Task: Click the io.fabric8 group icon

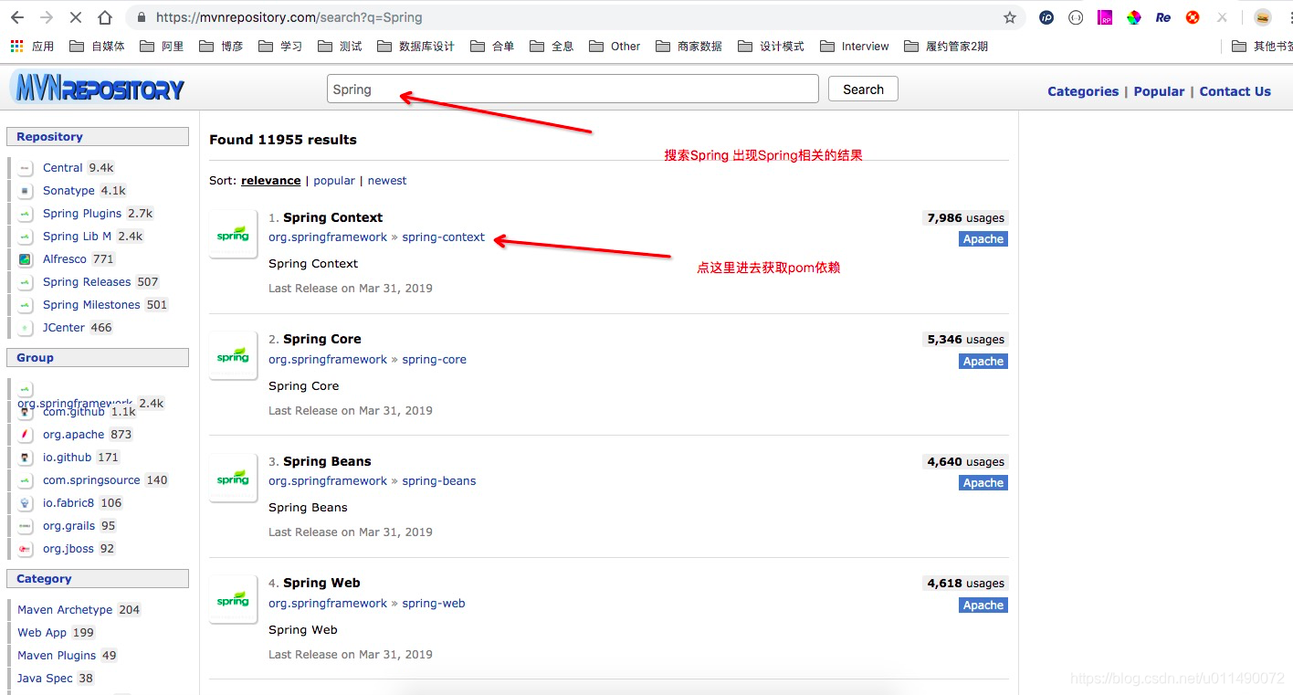Action: [26, 503]
